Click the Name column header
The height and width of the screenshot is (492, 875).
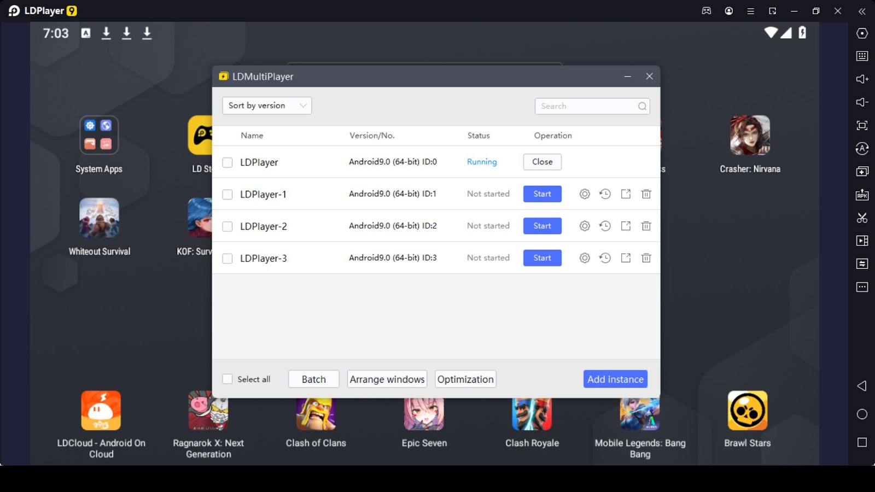pyautogui.click(x=252, y=136)
